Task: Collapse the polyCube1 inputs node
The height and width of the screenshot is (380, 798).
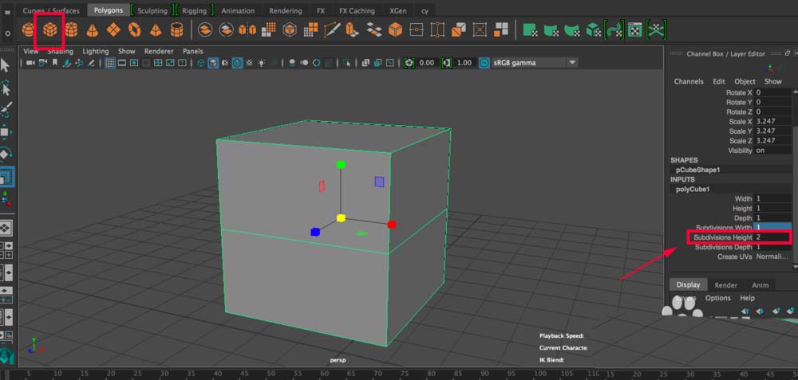Action: (693, 189)
